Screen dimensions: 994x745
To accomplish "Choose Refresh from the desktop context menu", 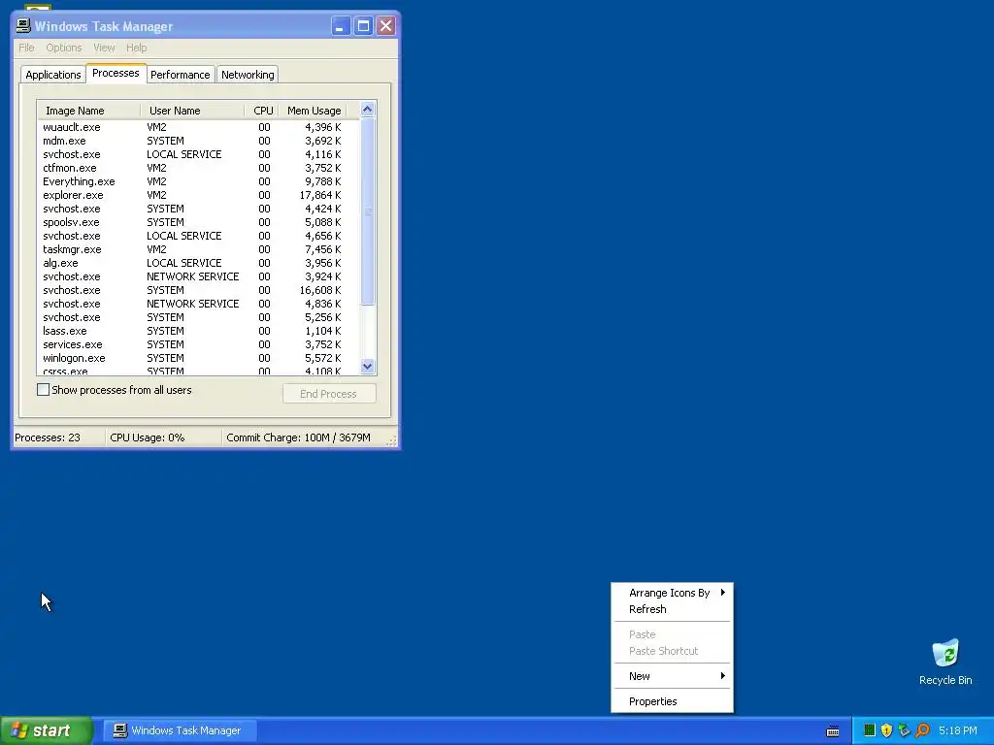I will [672, 609].
